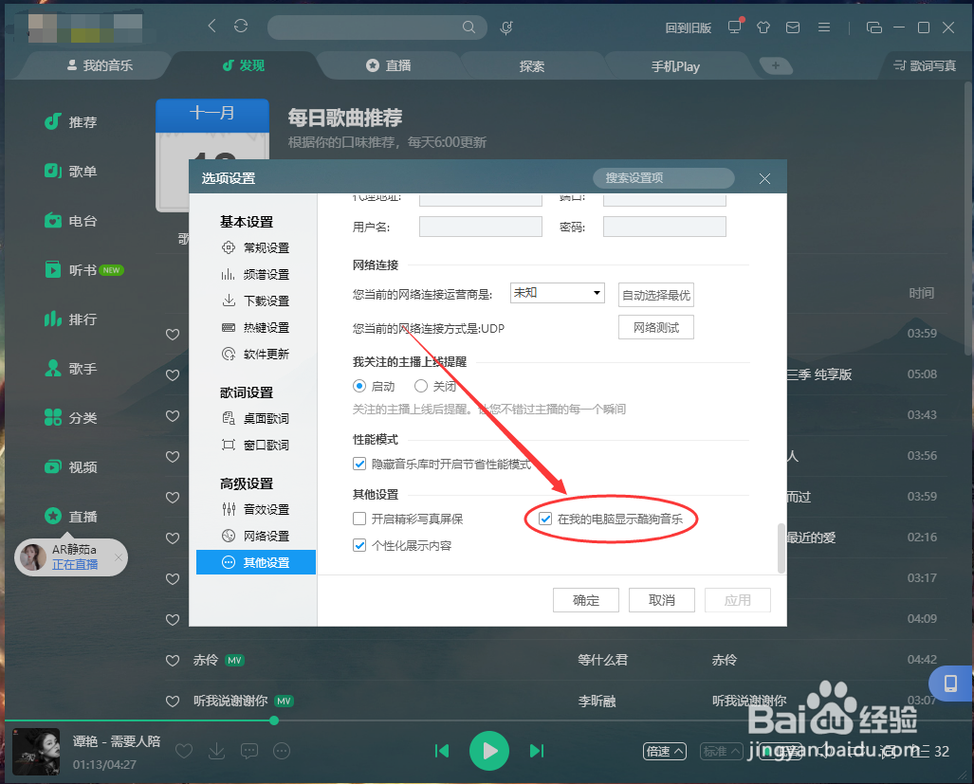The height and width of the screenshot is (784, 974).
Task: Click the 用户名 proxy input field
Action: click(481, 227)
